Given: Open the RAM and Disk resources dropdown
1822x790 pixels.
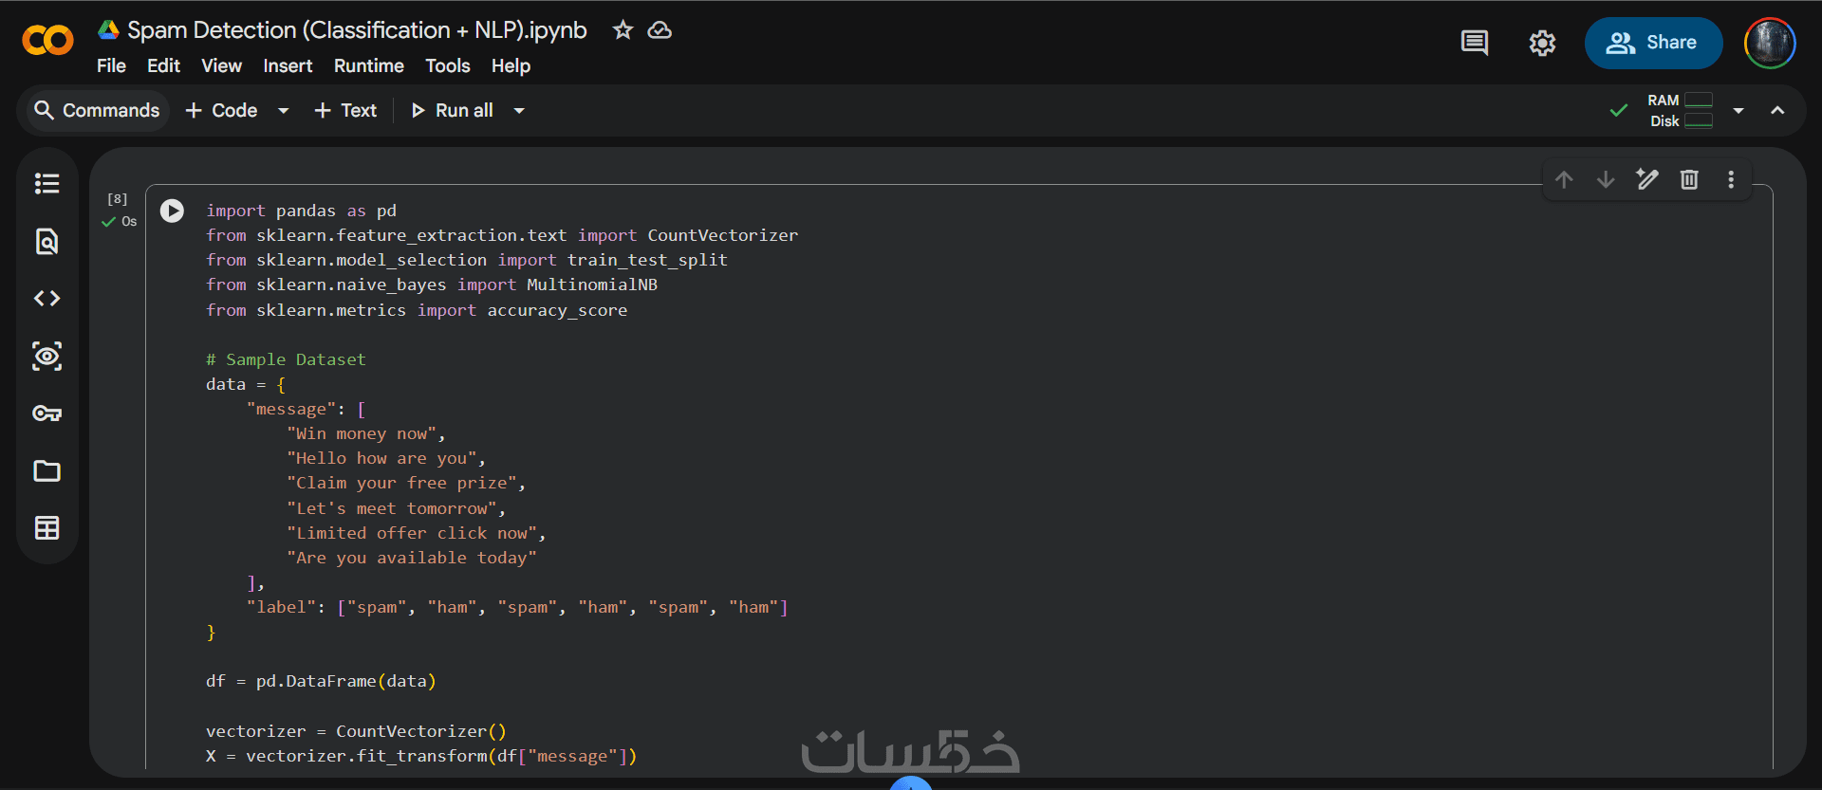Looking at the screenshot, I should (1738, 111).
